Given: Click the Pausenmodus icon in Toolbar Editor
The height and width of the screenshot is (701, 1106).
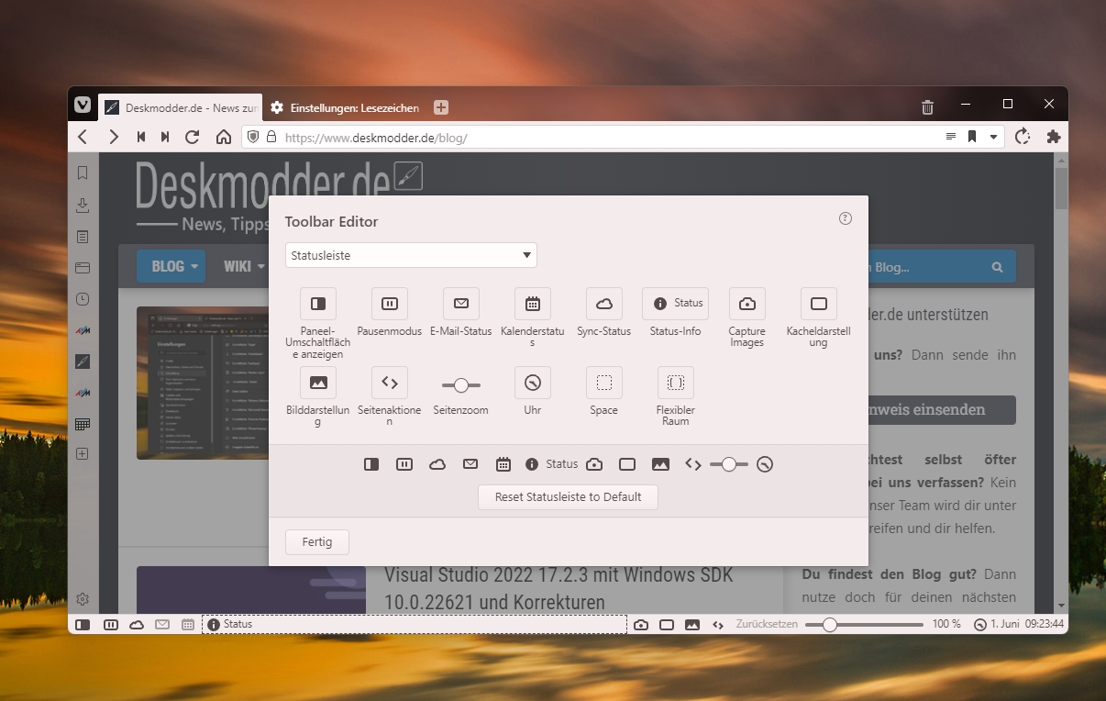Looking at the screenshot, I should tap(390, 304).
